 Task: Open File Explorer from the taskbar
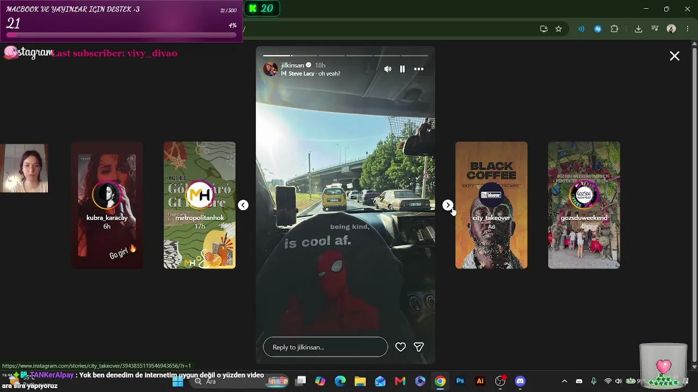360,381
